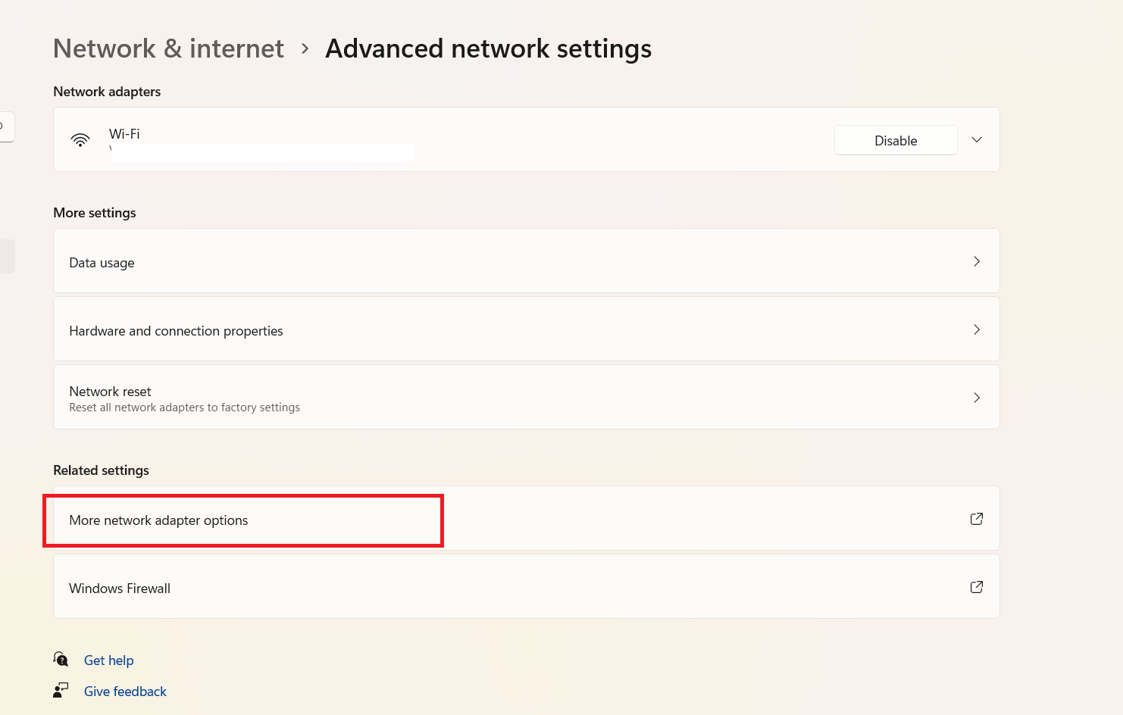This screenshot has height=715, width=1123.
Task: Open More network adapter options
Action: (527, 518)
